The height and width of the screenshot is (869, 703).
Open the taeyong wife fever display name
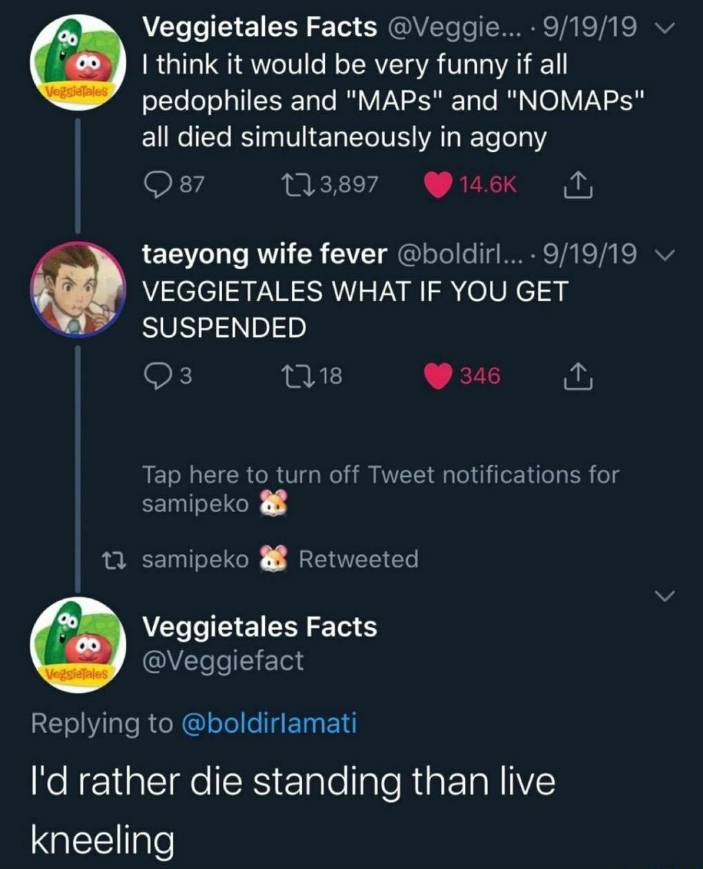(264, 254)
